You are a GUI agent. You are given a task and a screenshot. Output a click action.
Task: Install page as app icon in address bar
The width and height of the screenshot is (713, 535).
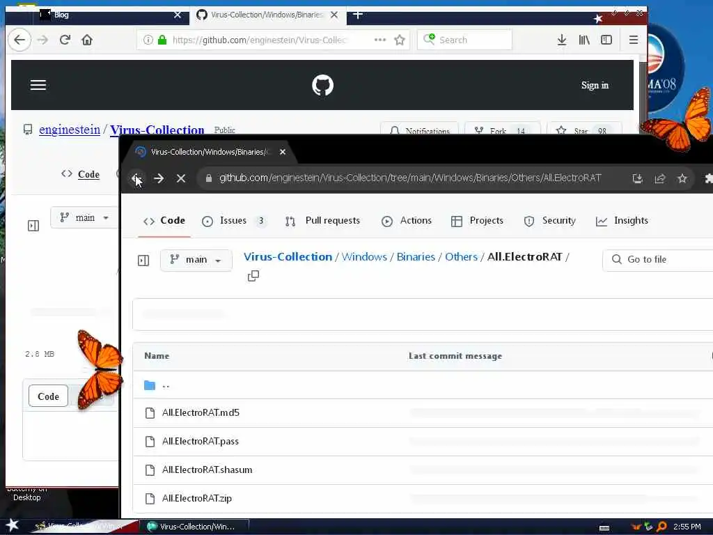(x=638, y=178)
